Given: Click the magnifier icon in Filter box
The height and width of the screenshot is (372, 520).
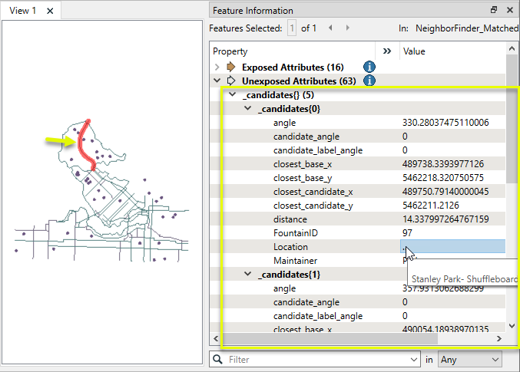Looking at the screenshot, I should pos(219,359).
